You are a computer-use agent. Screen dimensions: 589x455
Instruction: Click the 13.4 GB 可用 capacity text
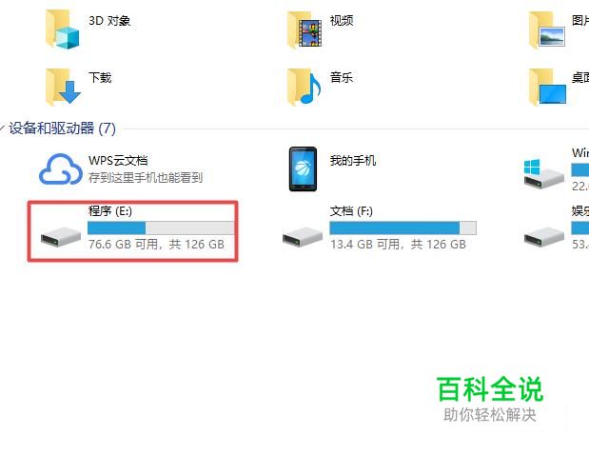tap(365, 245)
